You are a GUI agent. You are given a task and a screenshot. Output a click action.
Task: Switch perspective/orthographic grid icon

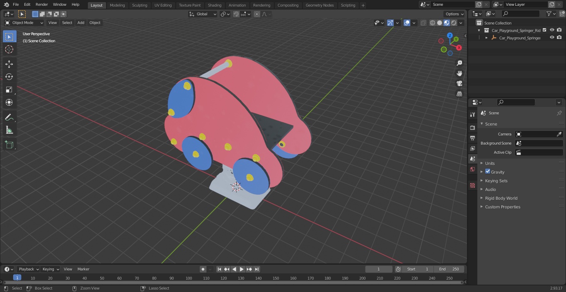click(x=459, y=94)
